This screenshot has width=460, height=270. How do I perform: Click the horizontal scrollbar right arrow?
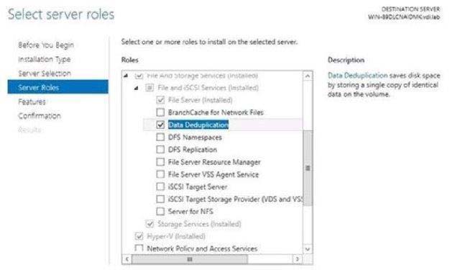pos(297,259)
